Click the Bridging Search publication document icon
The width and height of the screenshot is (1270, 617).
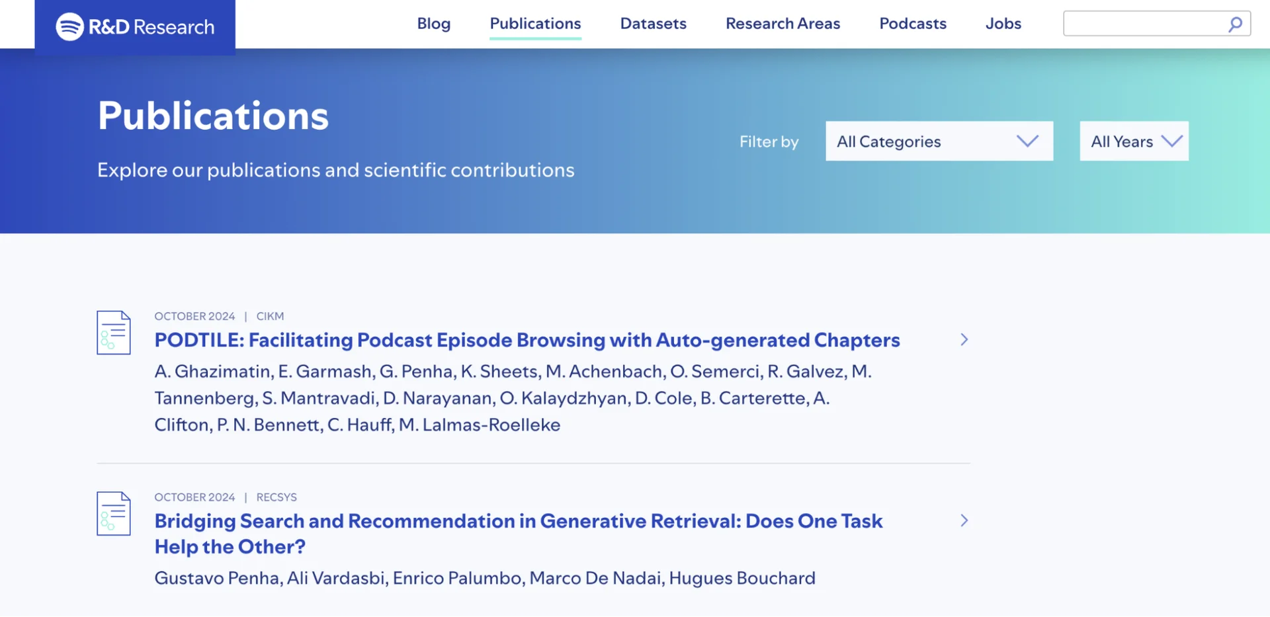114,514
